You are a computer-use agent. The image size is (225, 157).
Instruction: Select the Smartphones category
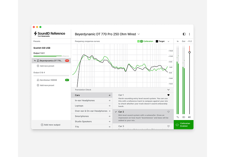point(92,116)
